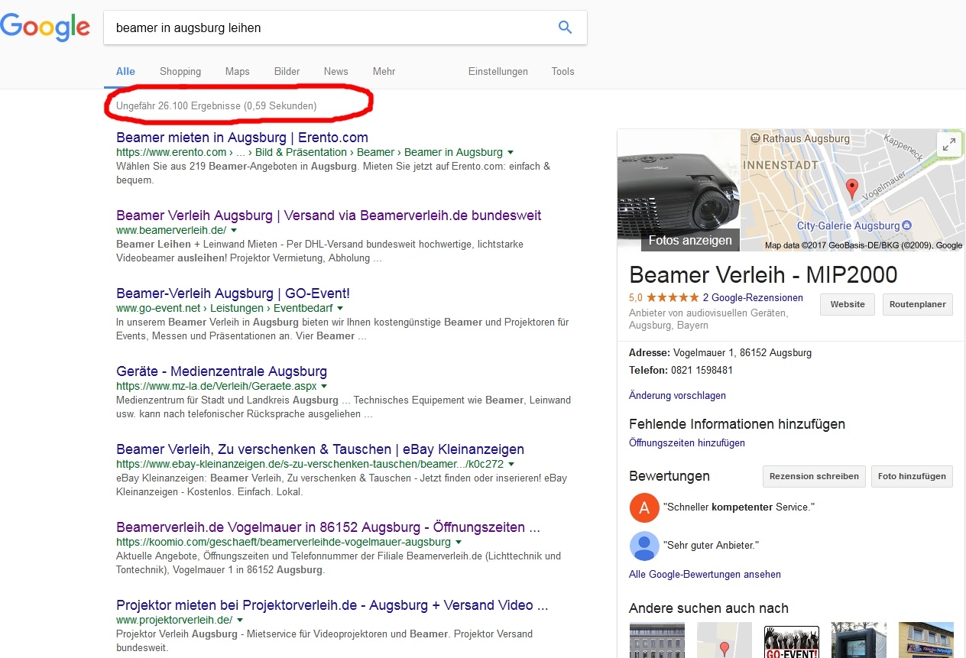Screen dimensions: 966x658
Task: Click address 'Vogelmauer 1, 86152 Augsburg'
Action: [x=742, y=353]
